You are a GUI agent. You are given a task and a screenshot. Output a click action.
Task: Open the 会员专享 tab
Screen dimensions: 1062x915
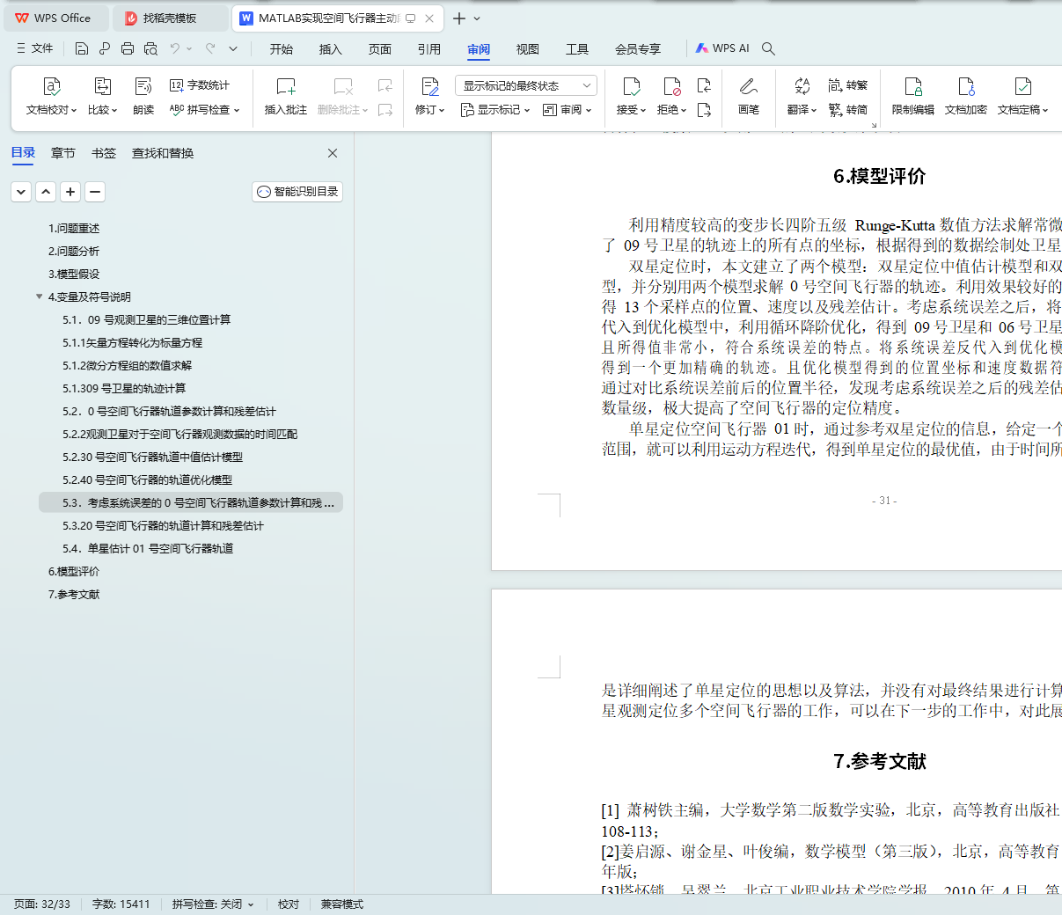coord(638,48)
